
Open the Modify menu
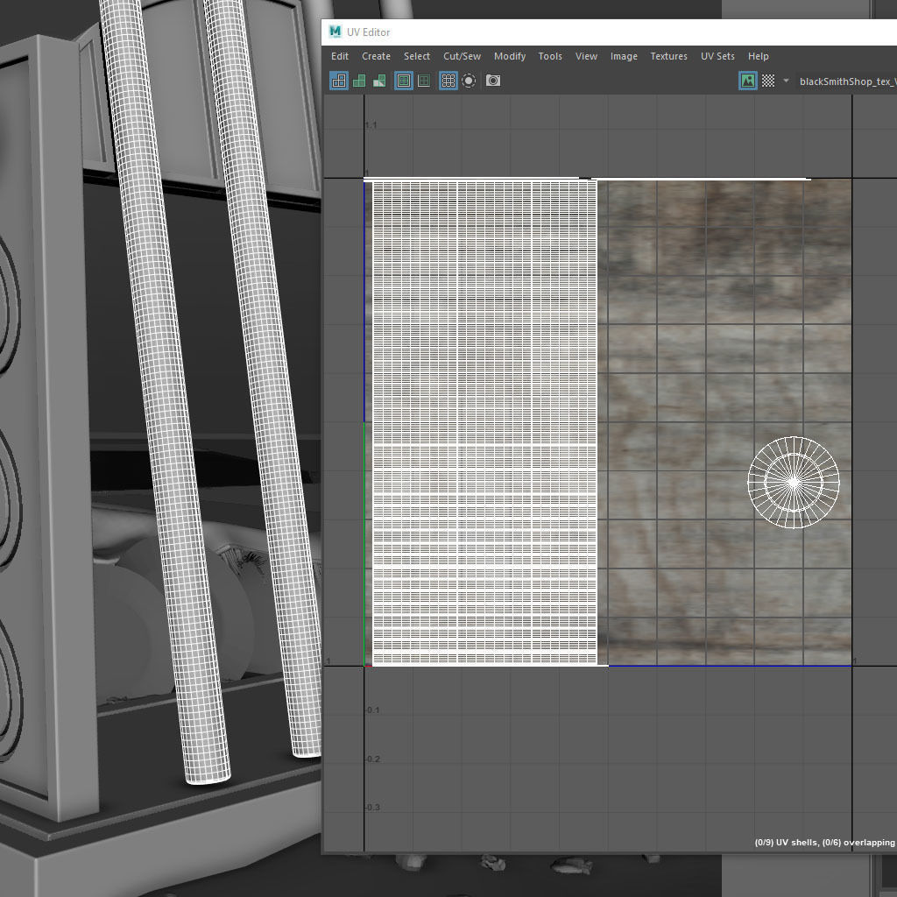click(509, 56)
